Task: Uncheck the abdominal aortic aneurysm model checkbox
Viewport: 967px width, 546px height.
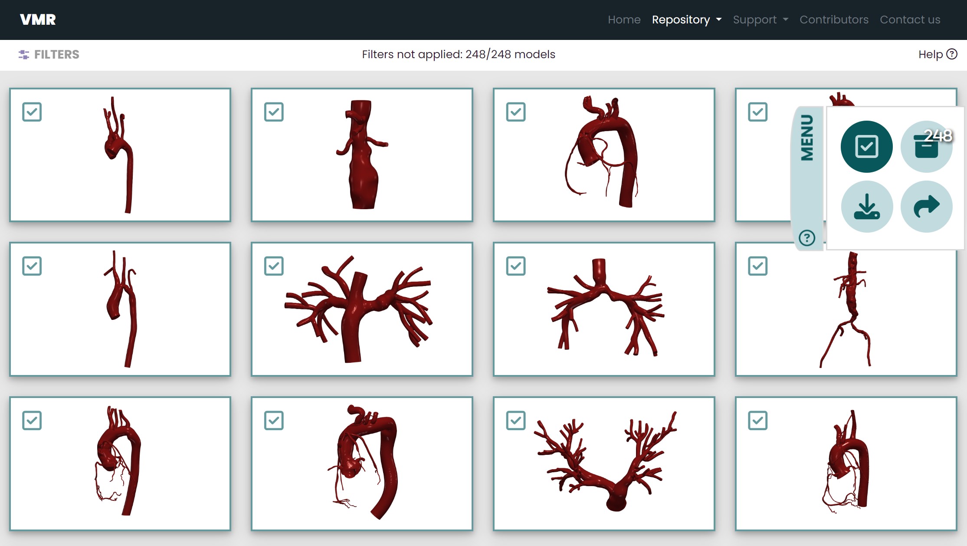Action: click(274, 112)
